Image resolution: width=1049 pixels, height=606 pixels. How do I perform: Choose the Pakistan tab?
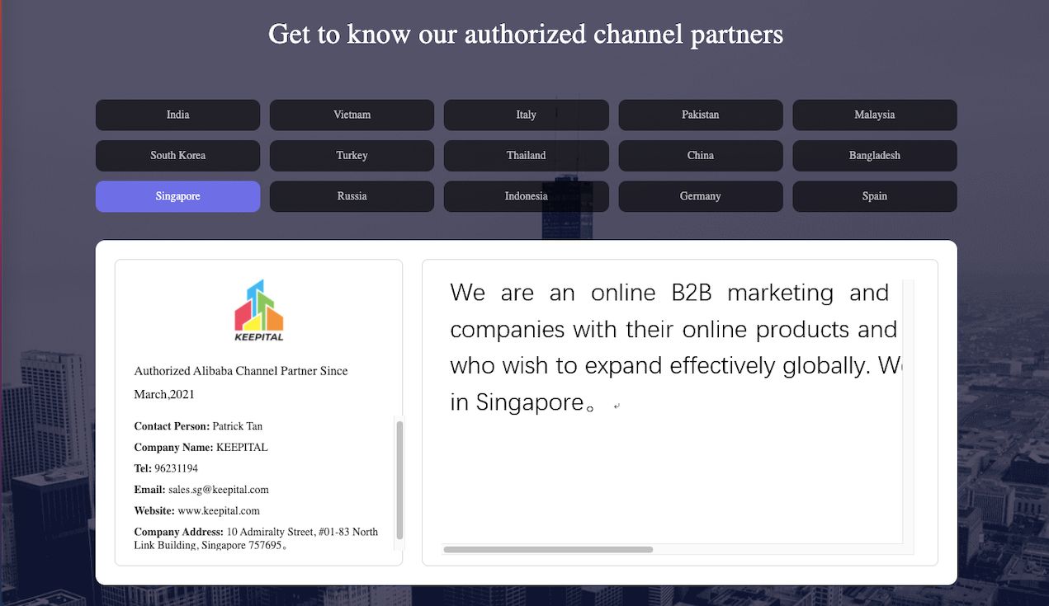(x=700, y=115)
